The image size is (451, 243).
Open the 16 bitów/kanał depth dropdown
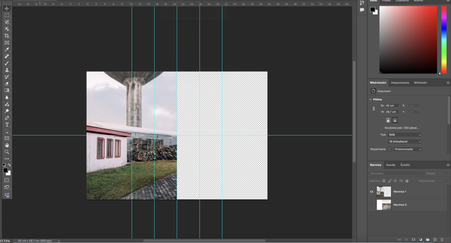(404, 142)
